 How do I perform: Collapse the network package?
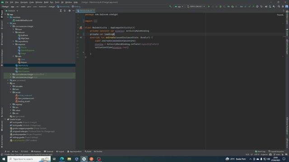point(14,32)
